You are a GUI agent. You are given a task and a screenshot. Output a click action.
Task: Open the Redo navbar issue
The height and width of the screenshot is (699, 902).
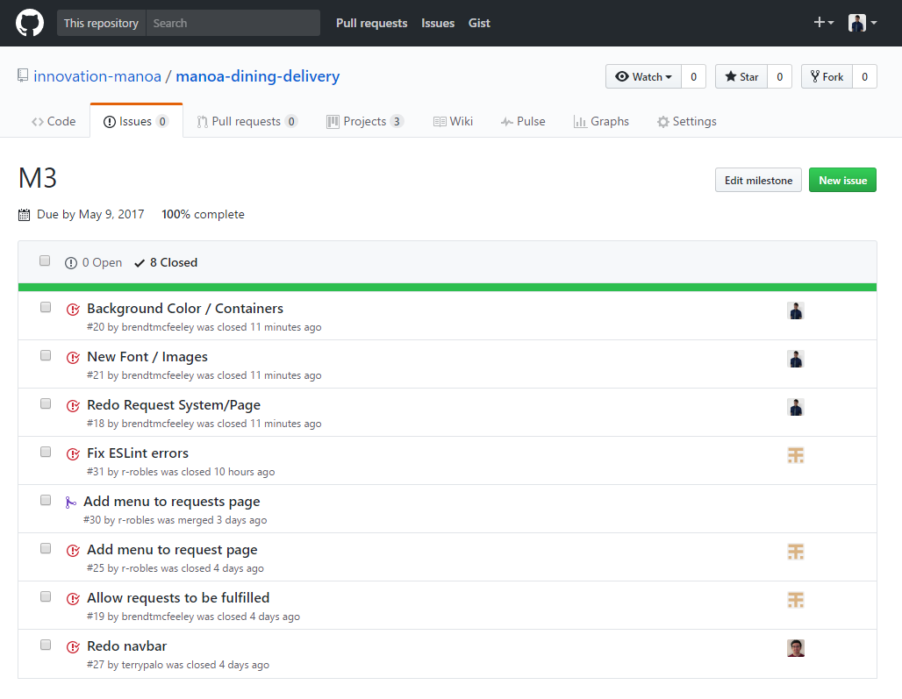point(126,646)
